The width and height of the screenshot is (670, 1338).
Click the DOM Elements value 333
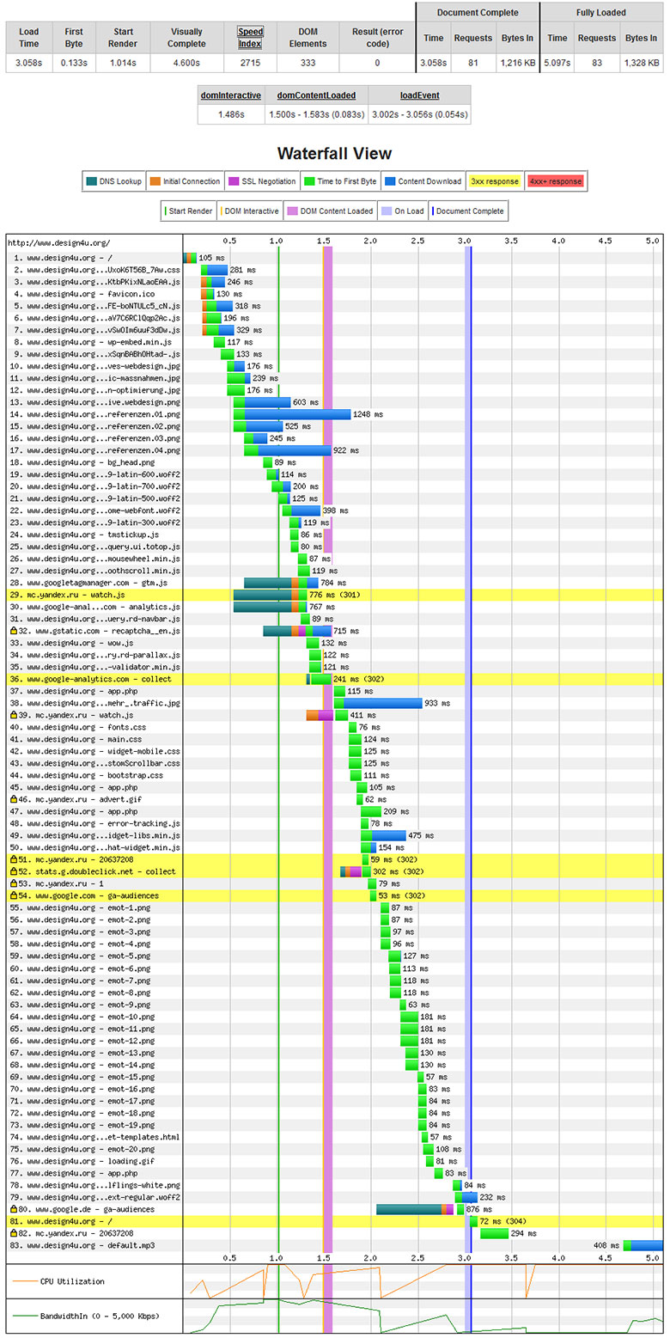[x=308, y=63]
